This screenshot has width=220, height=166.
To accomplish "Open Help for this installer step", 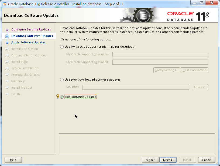I will (x=13, y=160).
